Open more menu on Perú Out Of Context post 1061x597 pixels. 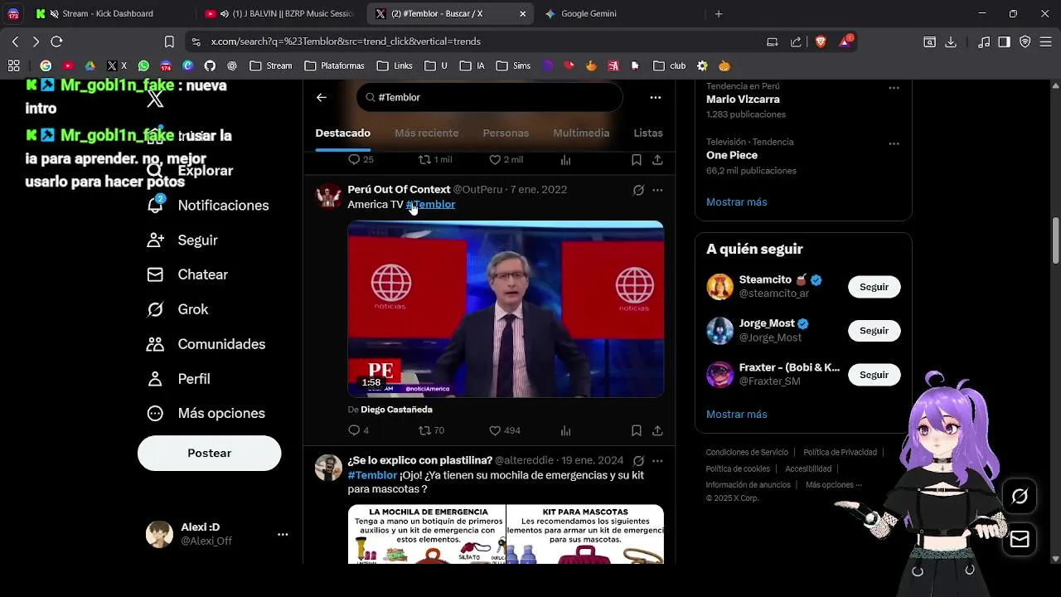pyautogui.click(x=657, y=190)
